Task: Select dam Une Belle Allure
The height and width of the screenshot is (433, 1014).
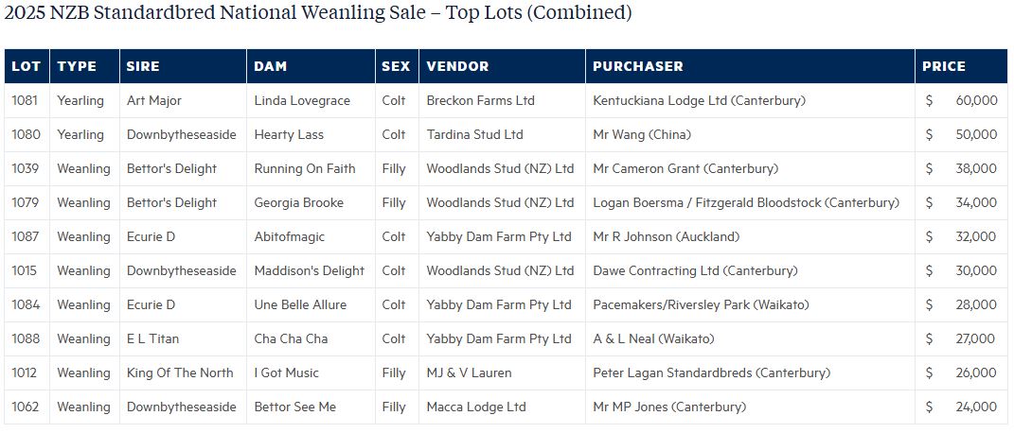Action: coord(300,304)
